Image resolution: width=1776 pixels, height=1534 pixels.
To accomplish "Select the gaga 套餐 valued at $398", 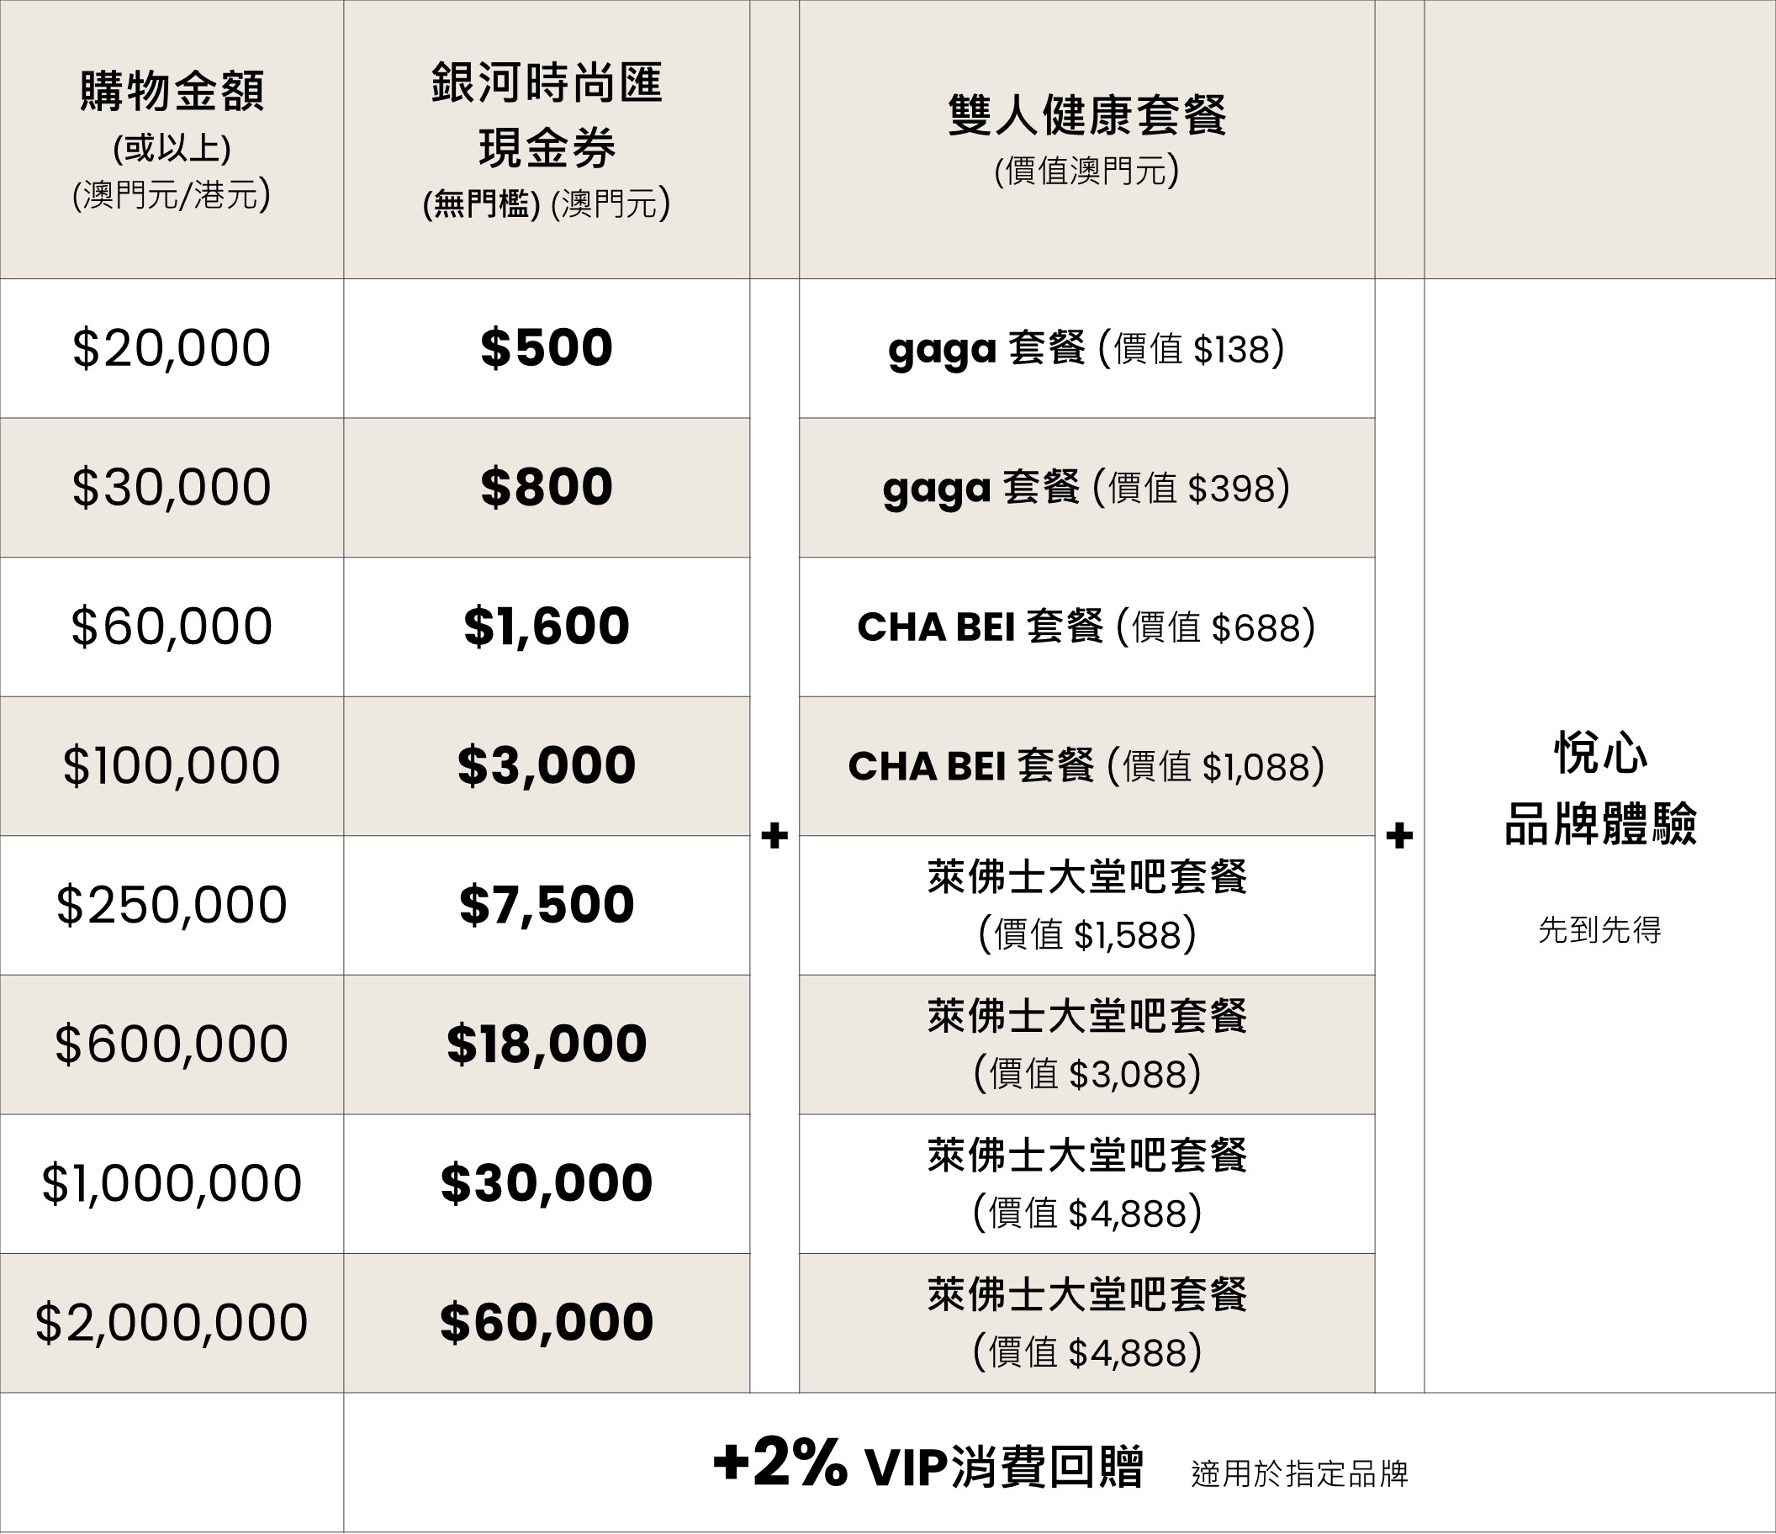I will coord(1086,488).
